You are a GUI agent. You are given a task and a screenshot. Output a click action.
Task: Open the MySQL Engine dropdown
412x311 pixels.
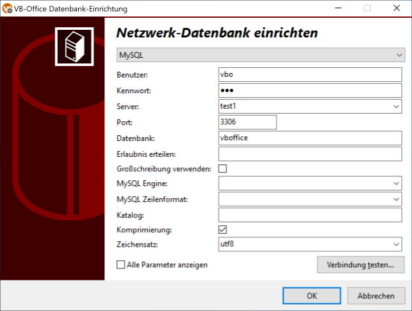(395, 184)
